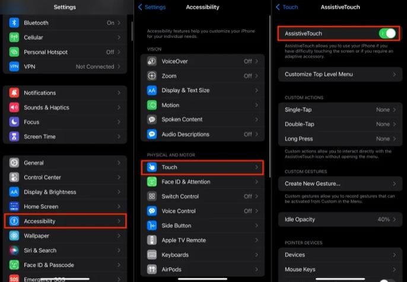This screenshot has width=407, height=282.
Task: Tap the Accessibility figure icon in Settings
Action: tap(14, 221)
